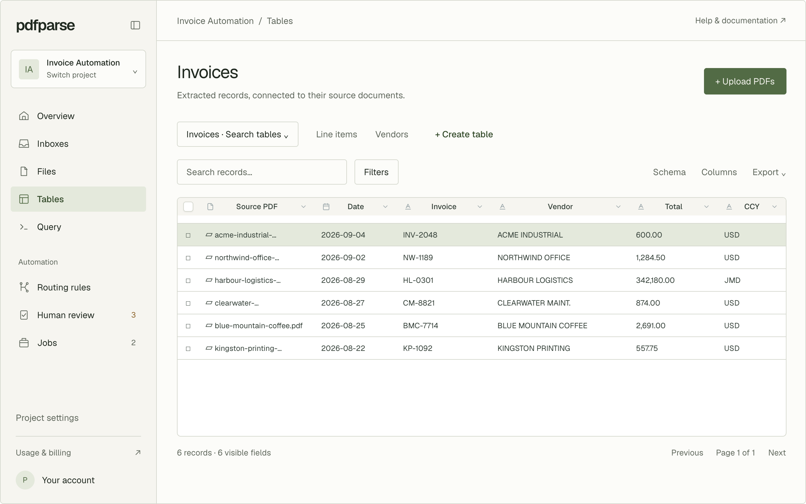Screen dimensions: 806x504
Task: Check the kingston-printing row checkbox
Action: click(x=188, y=349)
